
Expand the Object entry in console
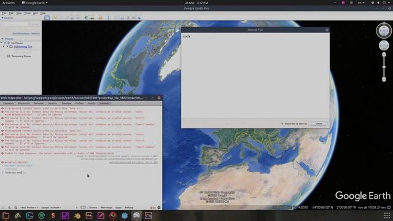tap(6, 162)
